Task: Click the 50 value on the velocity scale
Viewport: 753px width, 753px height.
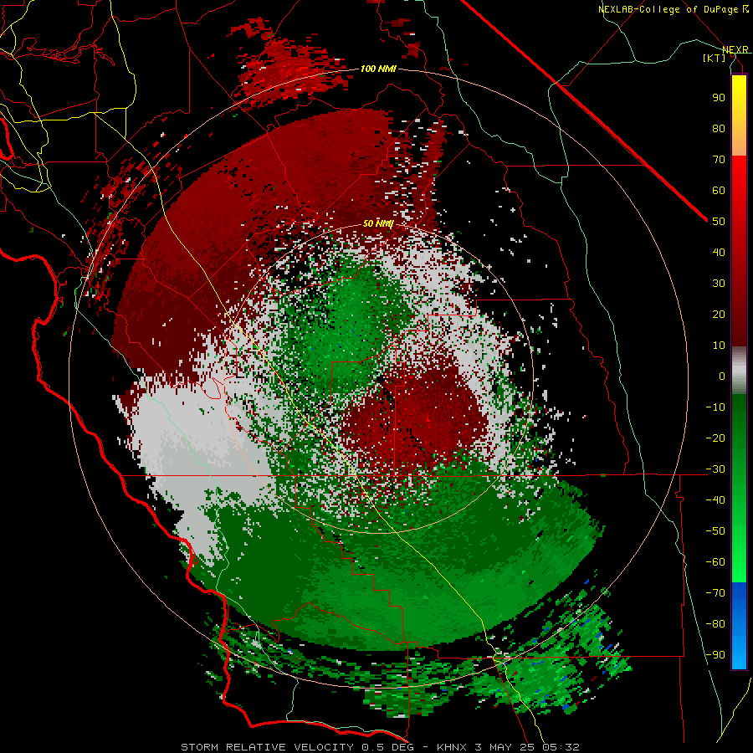Action: [x=719, y=222]
